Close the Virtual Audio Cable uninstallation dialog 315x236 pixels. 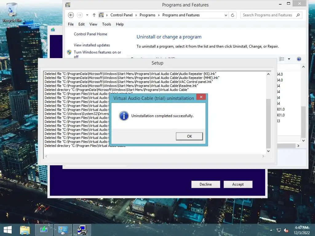(x=201, y=97)
